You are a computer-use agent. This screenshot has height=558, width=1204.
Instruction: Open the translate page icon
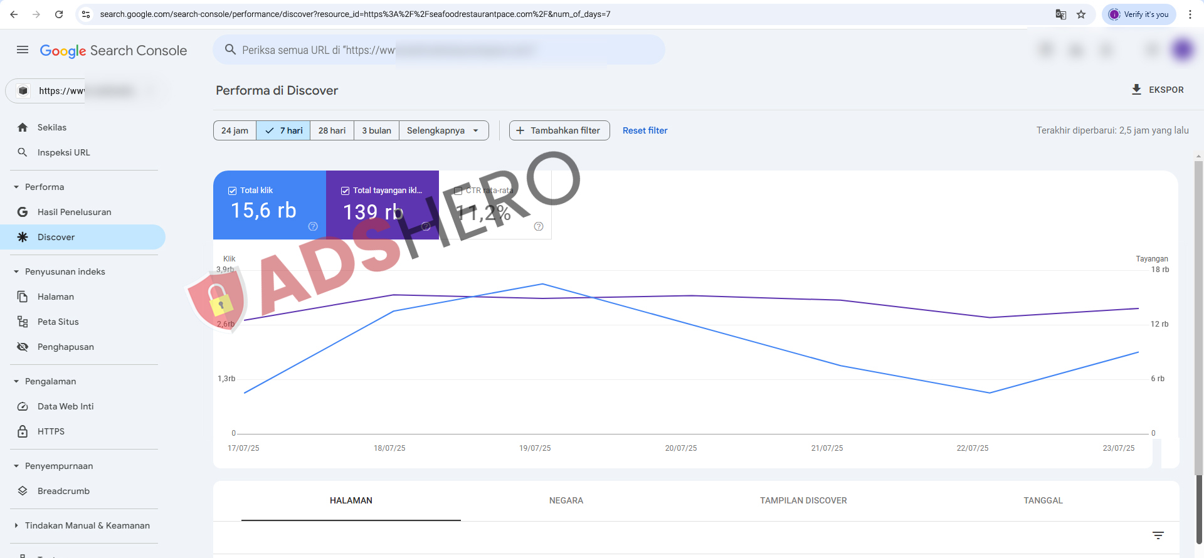1061,14
